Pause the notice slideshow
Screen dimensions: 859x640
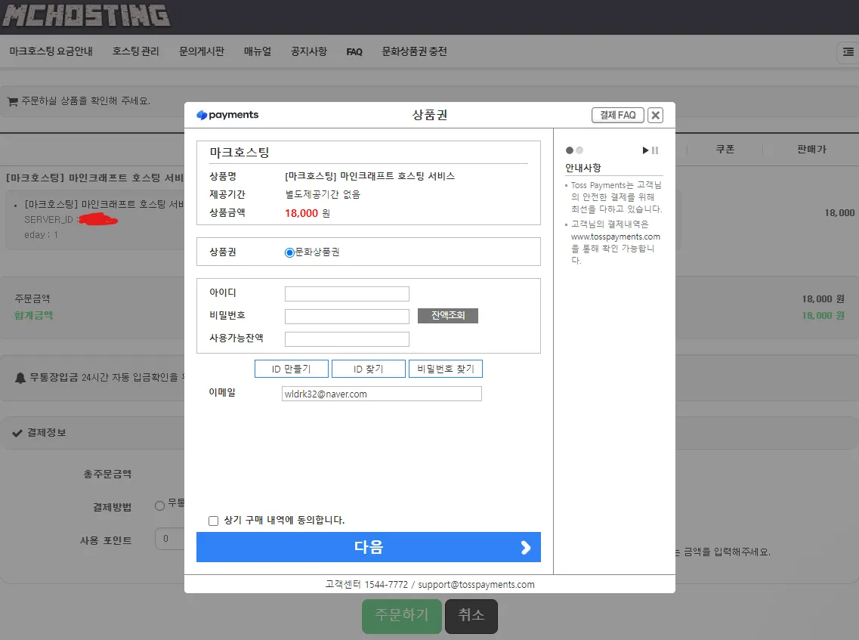click(655, 150)
